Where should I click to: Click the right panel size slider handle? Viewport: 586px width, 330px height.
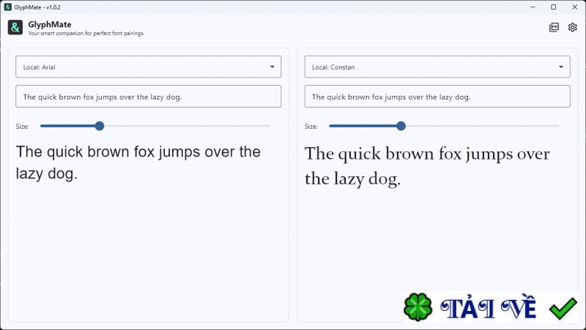point(401,126)
